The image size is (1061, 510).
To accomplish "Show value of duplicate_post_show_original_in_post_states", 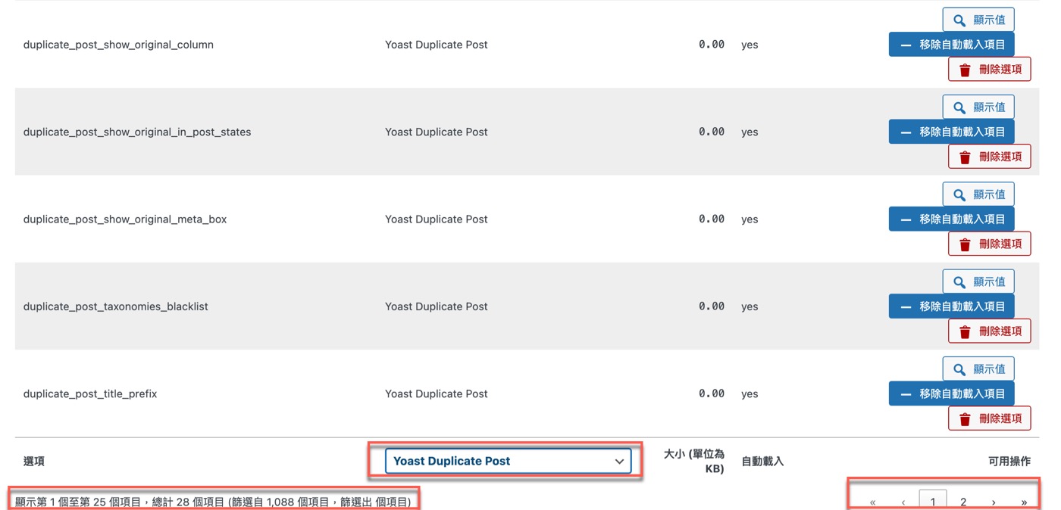I will [x=978, y=107].
